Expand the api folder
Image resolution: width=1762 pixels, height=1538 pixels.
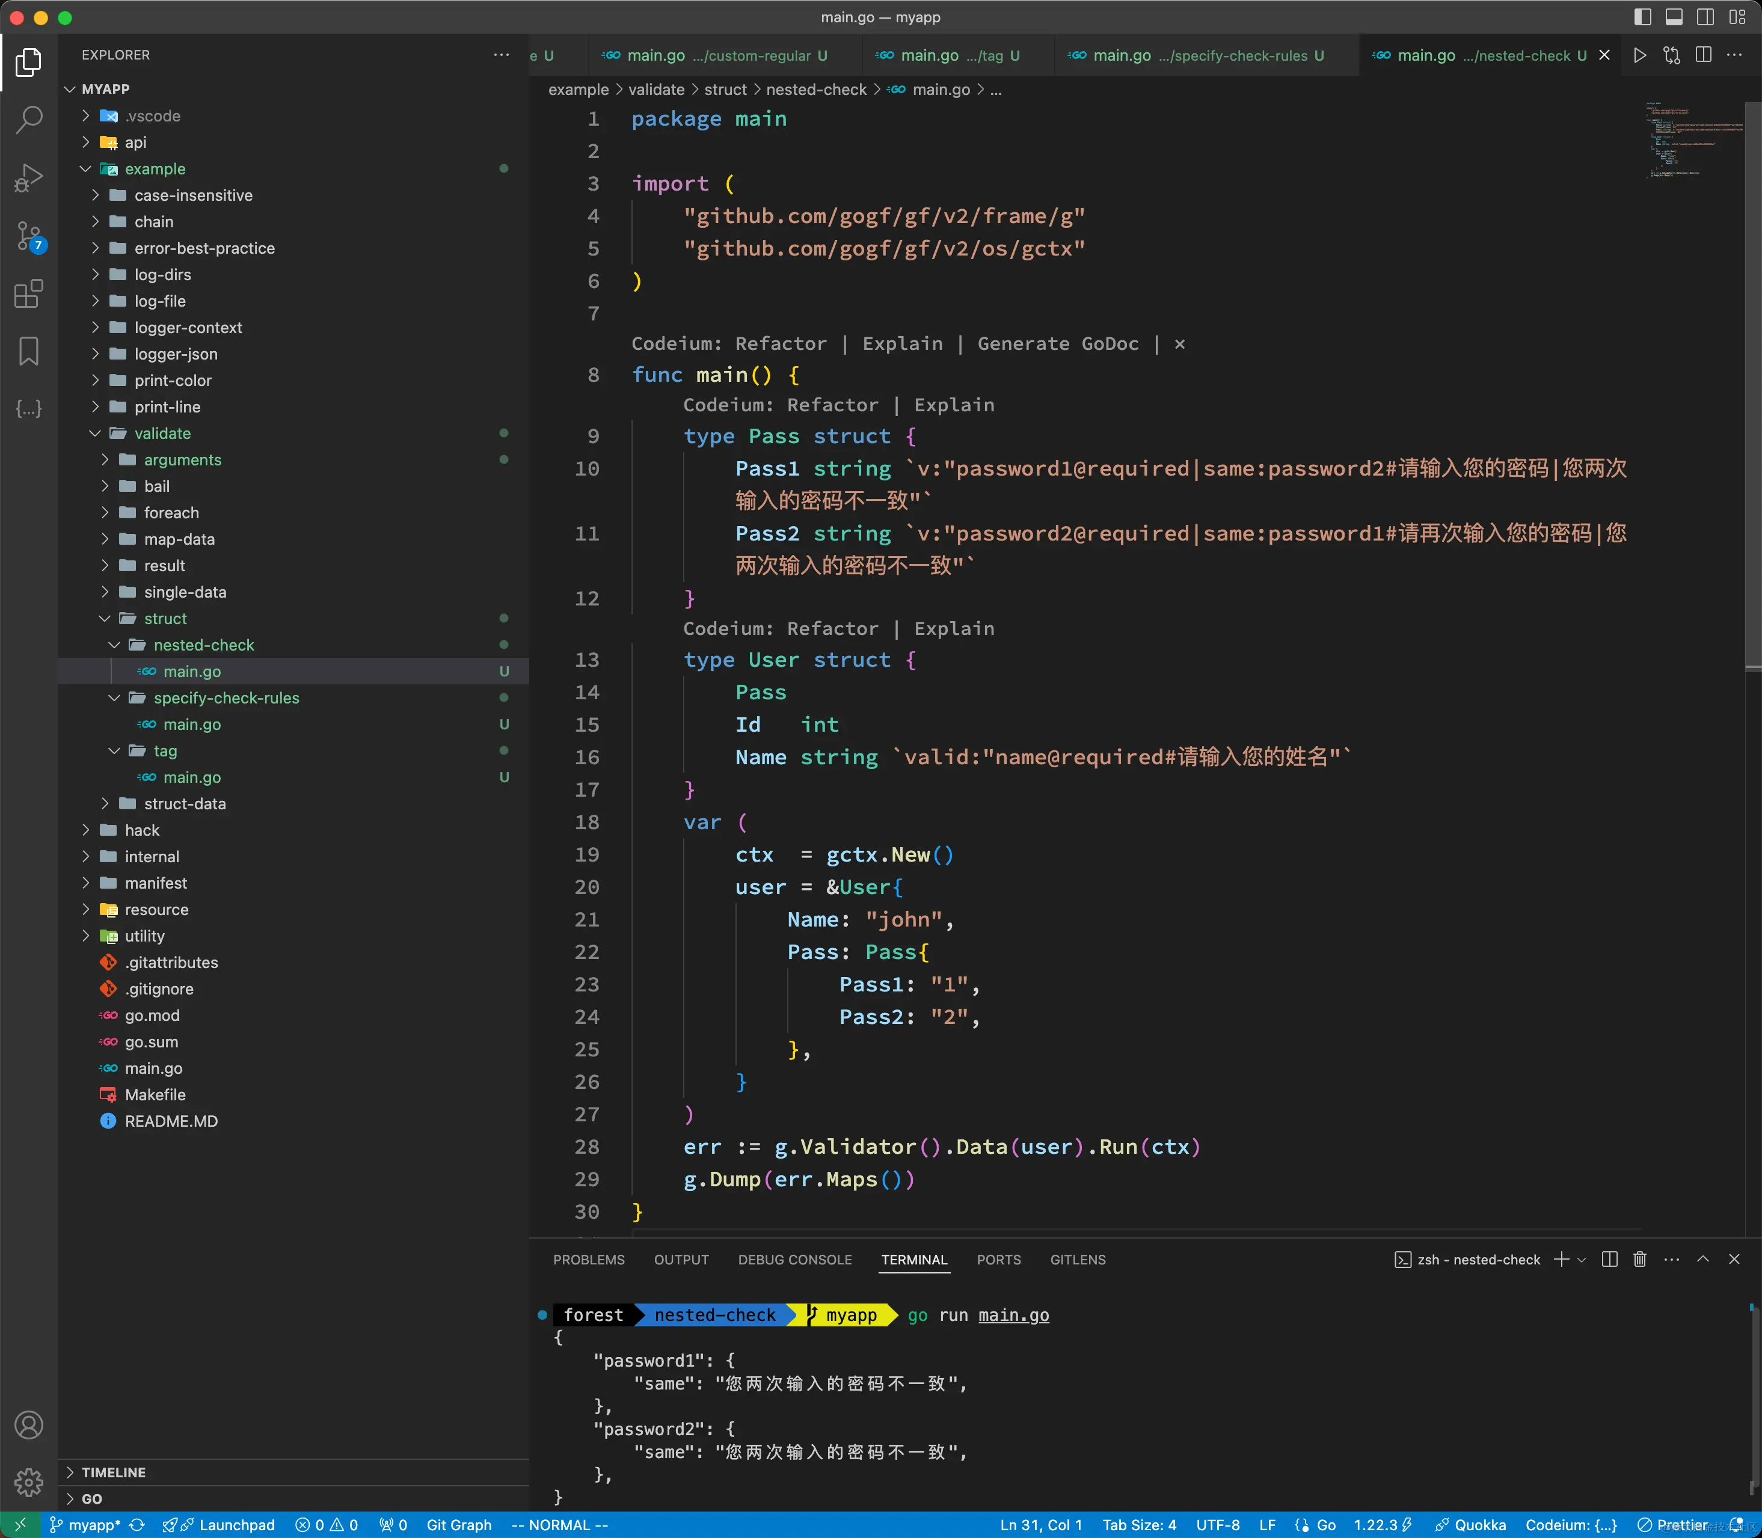[86, 142]
